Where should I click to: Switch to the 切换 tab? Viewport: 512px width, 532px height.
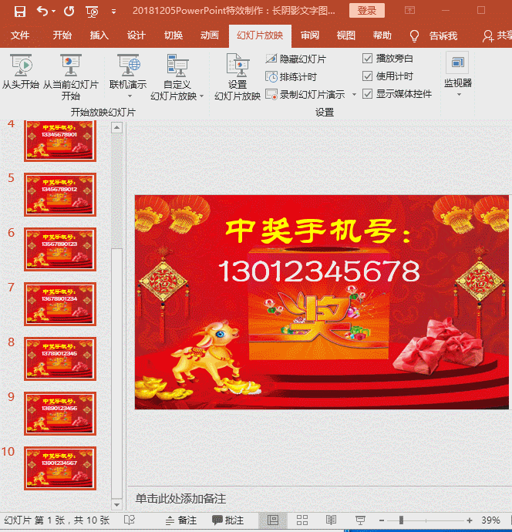click(173, 35)
